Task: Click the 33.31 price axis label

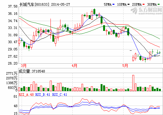Action: pos(13,28)
